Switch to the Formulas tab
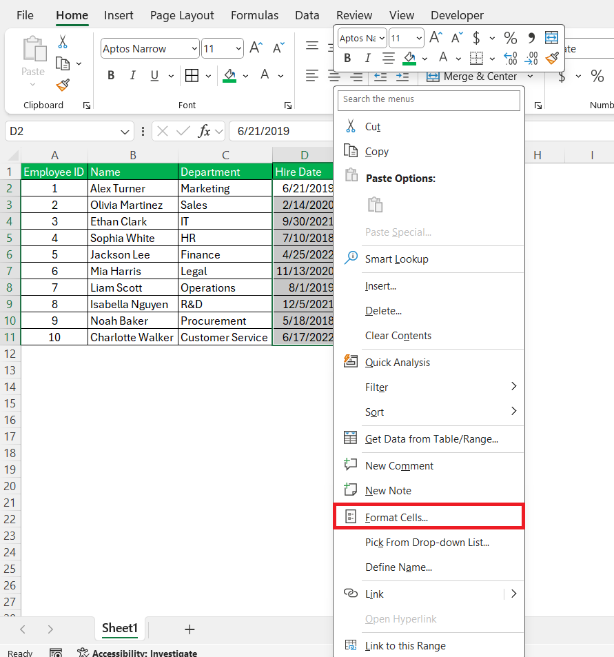Viewport: 614px width, 657px height. click(255, 15)
